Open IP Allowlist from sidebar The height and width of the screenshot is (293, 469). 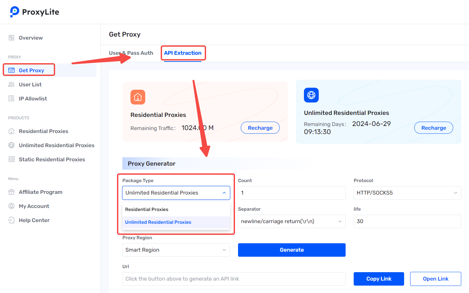pyautogui.click(x=33, y=98)
